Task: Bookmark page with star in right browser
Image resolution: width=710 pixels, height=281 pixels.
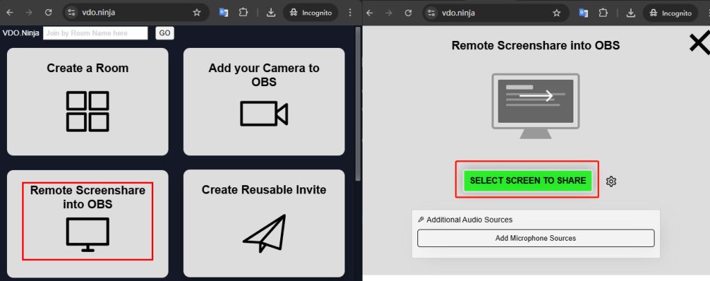Action: [557, 12]
